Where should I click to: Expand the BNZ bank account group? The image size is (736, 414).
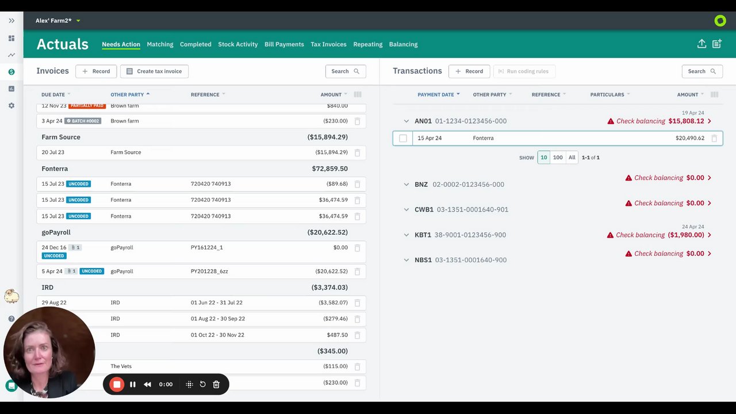point(407,185)
